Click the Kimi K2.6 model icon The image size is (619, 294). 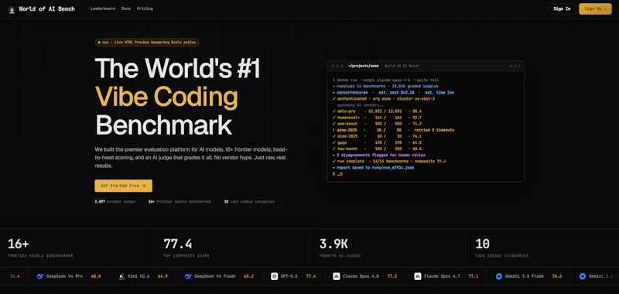(x=121, y=276)
